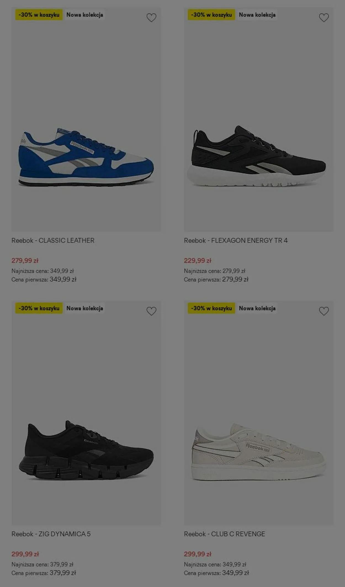This screenshot has width=345, height=587.
Task: Open Reebok - CLASSIC LEATHER product title
Action: [53, 241]
